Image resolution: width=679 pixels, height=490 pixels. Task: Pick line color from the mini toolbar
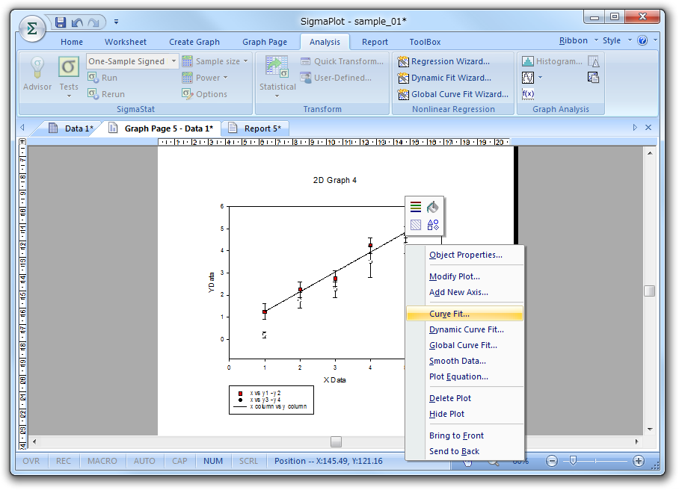416,207
